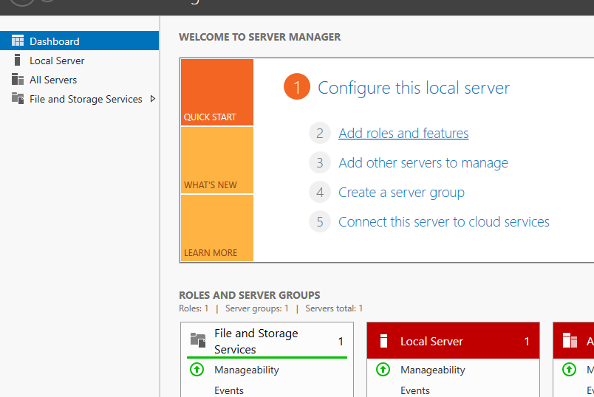Viewport: 594px width, 397px height.
Task: Click the Configure this local server link
Action: click(x=413, y=88)
